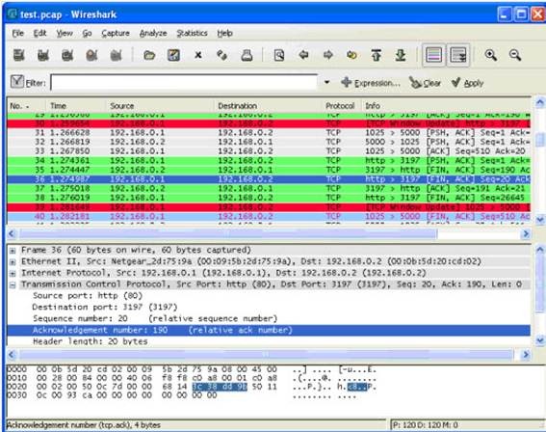Jump to last packet icon

pos(401,55)
